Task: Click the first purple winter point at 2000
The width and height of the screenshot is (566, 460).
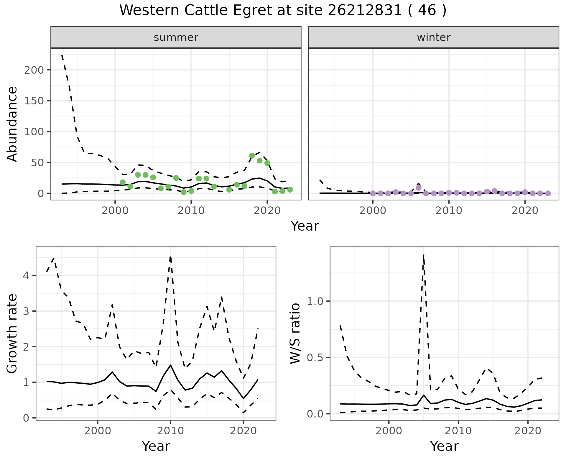Action: pos(373,193)
